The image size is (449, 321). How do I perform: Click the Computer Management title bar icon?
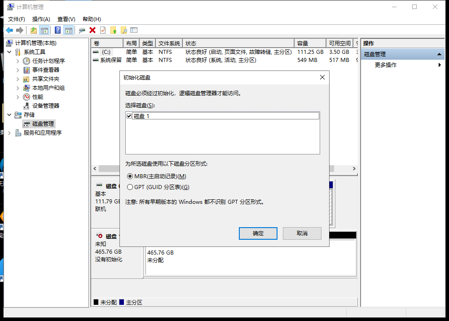pyautogui.click(x=11, y=7)
